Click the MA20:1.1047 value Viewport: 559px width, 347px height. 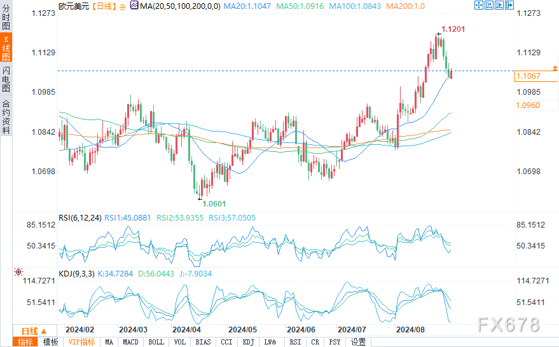[247, 6]
